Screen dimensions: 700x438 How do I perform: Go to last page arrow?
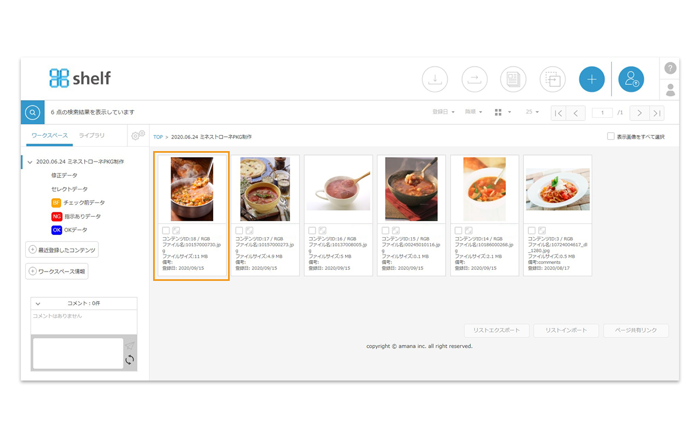pyautogui.click(x=657, y=113)
